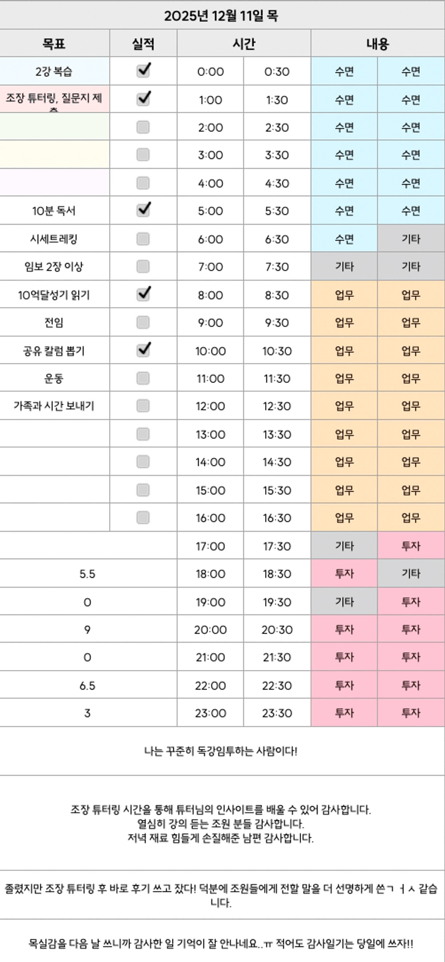The image size is (445, 962).
Task: Mark 가족과 시간 보내기 as done
Action: pyautogui.click(x=143, y=406)
